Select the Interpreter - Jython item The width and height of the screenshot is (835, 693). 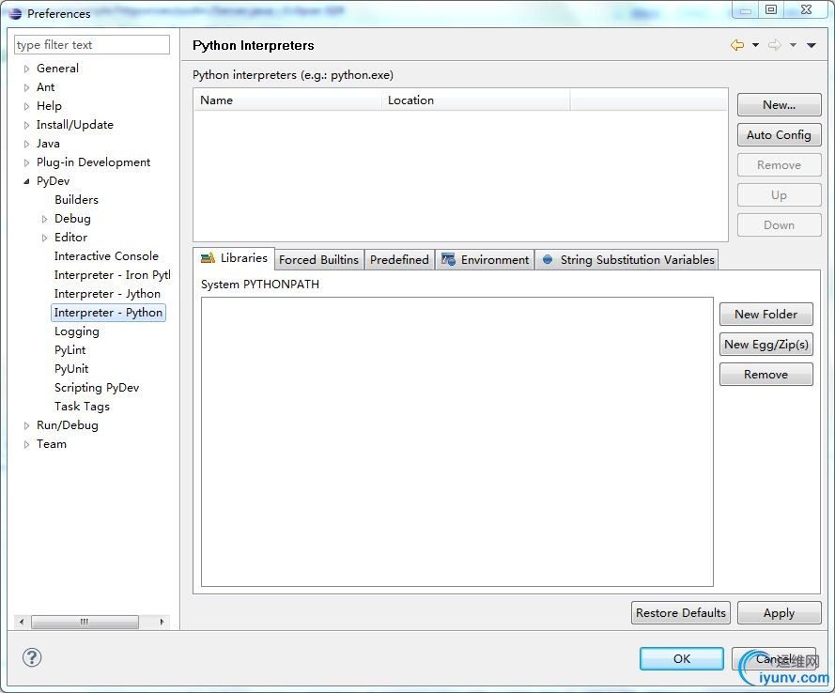coord(107,294)
